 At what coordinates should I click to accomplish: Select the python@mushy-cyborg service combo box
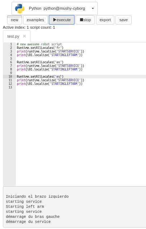pos(55,9)
